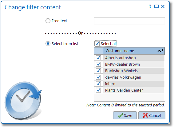This screenshot has height=128, width=174.
Task: Choose the Select from list option
Action: point(48,43)
